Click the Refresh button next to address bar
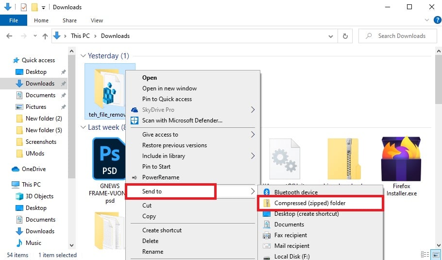The width and height of the screenshot is (442, 260). tap(345, 36)
